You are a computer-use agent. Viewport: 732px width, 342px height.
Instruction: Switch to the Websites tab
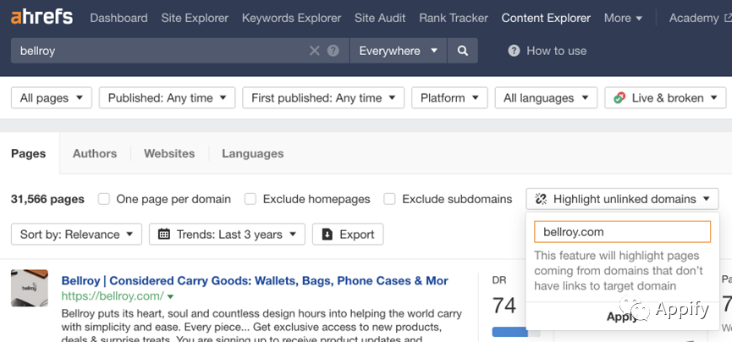(x=169, y=153)
